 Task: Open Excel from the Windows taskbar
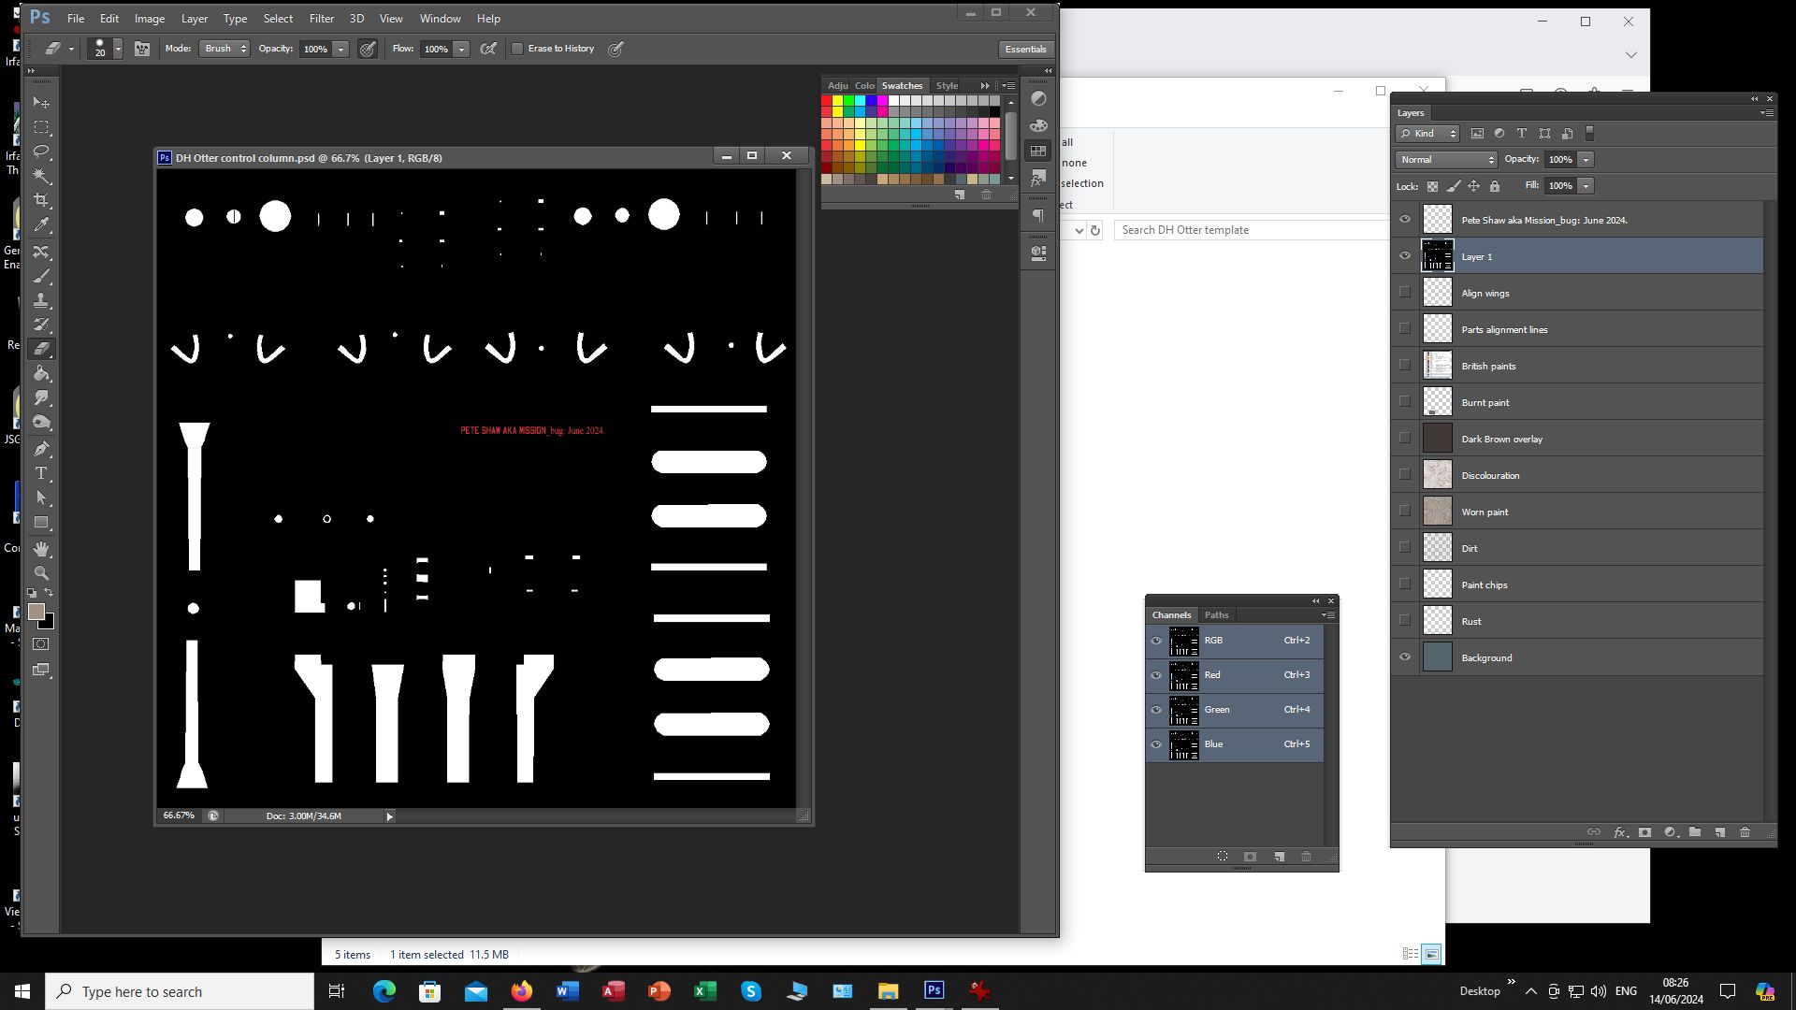[704, 991]
